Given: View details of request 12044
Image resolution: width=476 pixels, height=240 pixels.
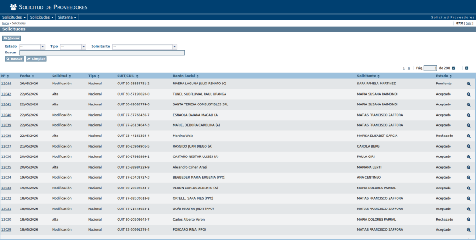Looking at the screenshot, I should 469,84.
